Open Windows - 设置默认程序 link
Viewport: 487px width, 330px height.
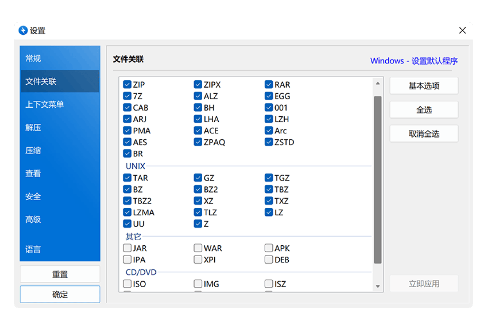coord(414,61)
